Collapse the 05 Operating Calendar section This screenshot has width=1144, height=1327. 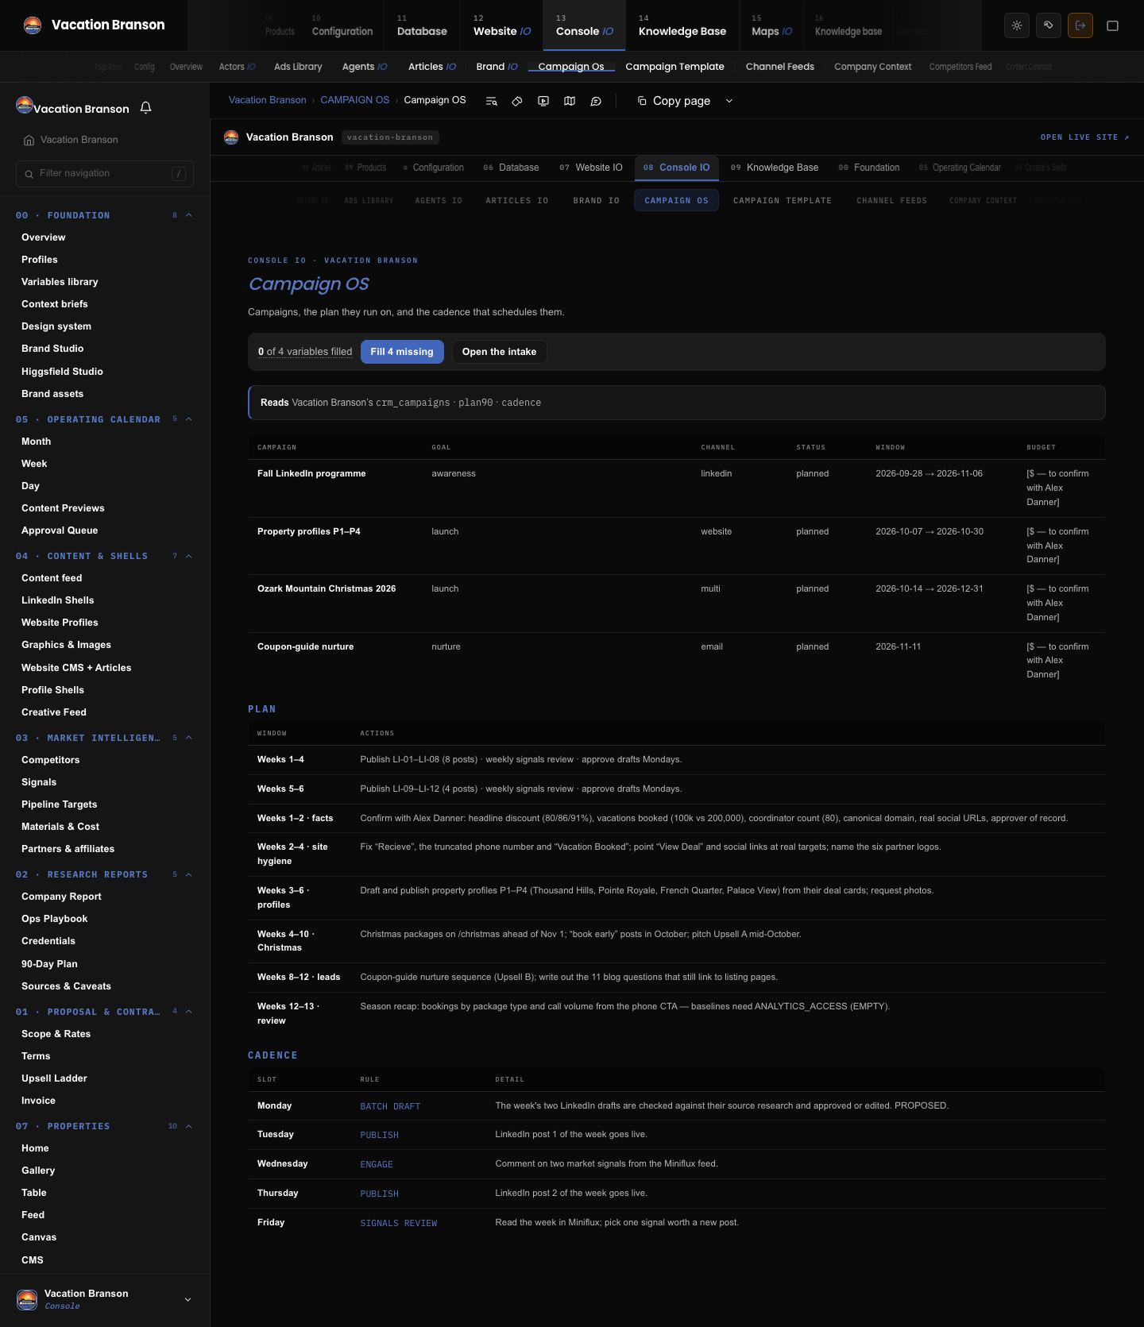pos(189,419)
